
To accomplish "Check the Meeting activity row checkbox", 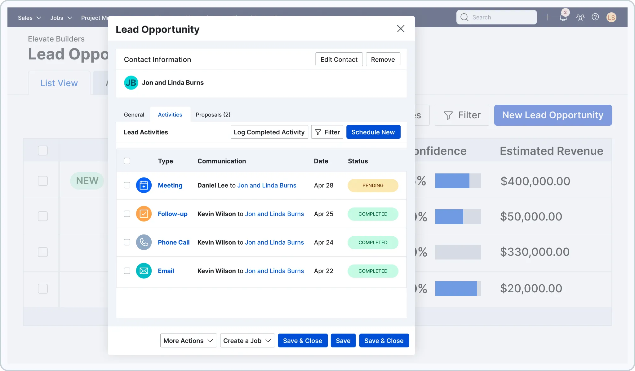I will point(127,185).
